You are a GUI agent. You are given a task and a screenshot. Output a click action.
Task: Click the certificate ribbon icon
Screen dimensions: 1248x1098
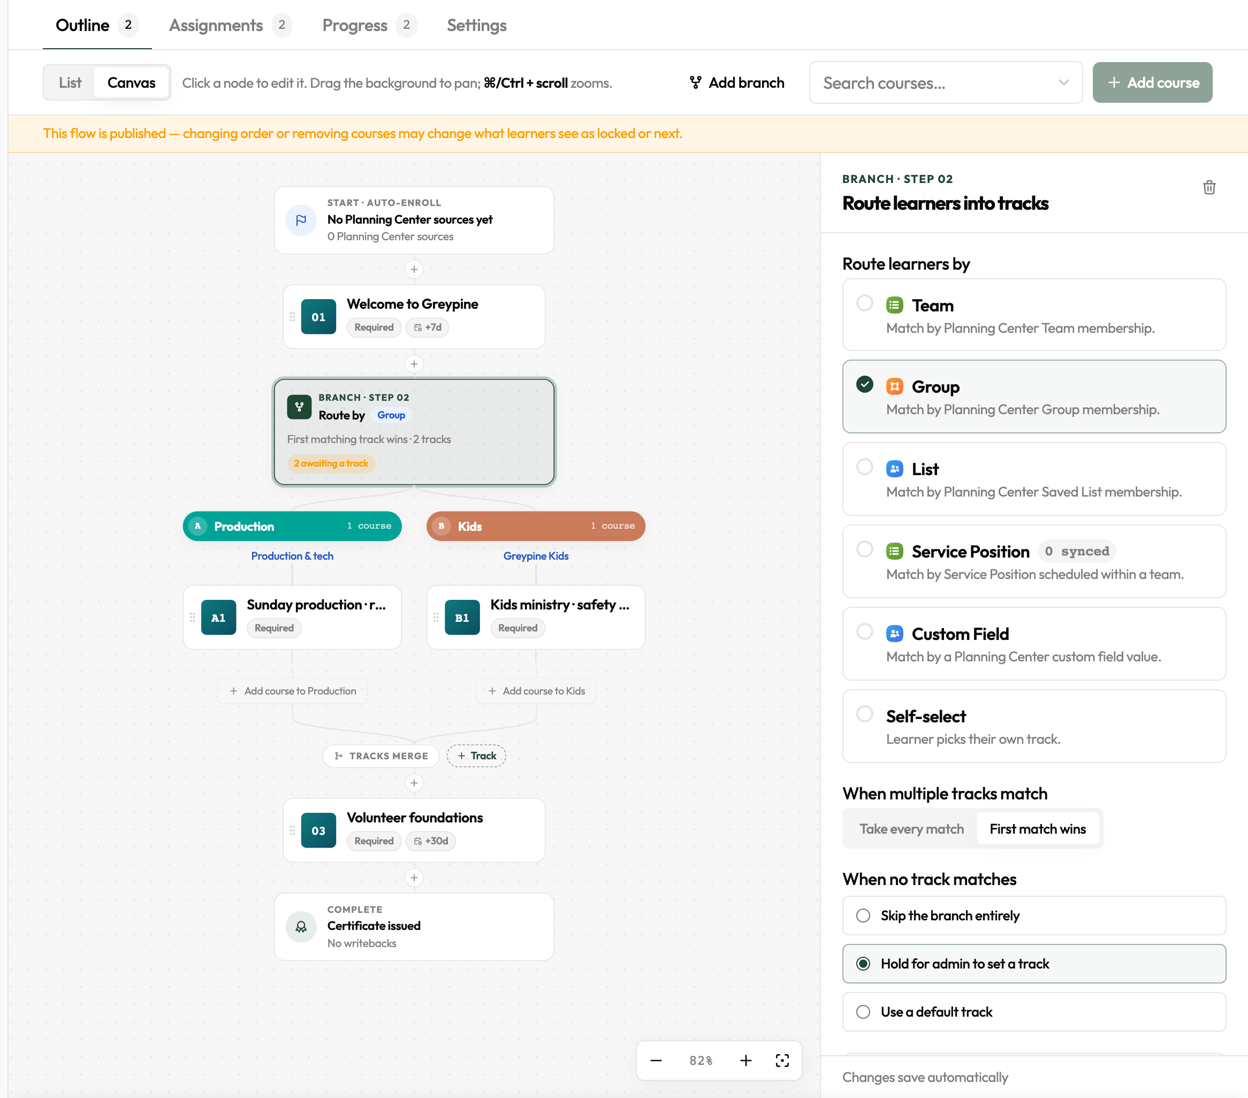tap(301, 926)
